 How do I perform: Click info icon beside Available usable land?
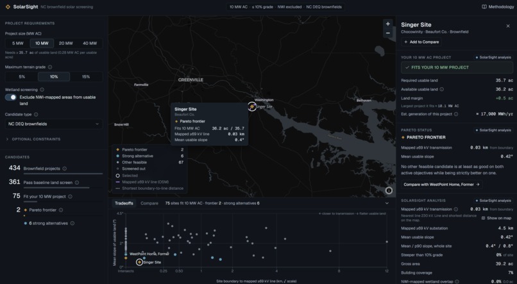tap(441, 89)
